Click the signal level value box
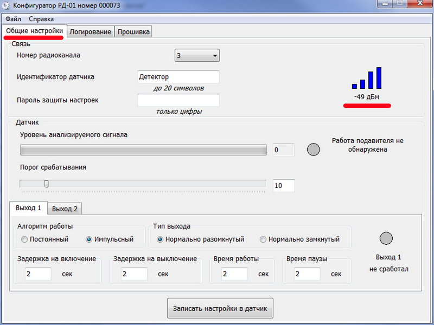This screenshot has width=434, height=325. (284, 150)
